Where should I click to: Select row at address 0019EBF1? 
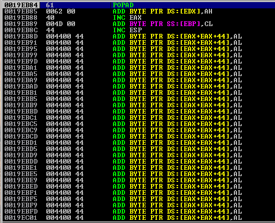(x=139, y=193)
